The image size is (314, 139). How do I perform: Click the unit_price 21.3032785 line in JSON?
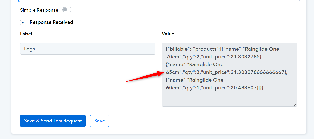click(214, 57)
